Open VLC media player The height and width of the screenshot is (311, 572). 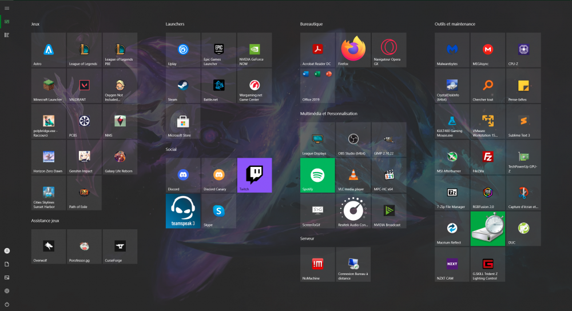click(353, 175)
